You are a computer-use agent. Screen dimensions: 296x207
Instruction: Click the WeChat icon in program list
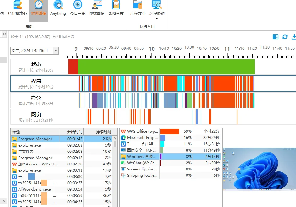tap(123, 163)
